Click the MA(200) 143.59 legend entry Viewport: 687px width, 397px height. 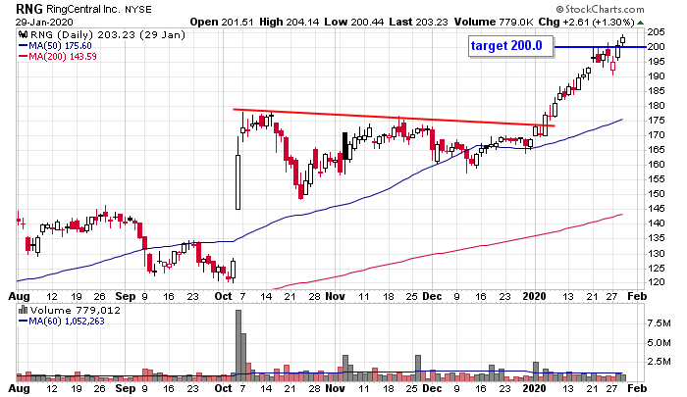pos(63,57)
